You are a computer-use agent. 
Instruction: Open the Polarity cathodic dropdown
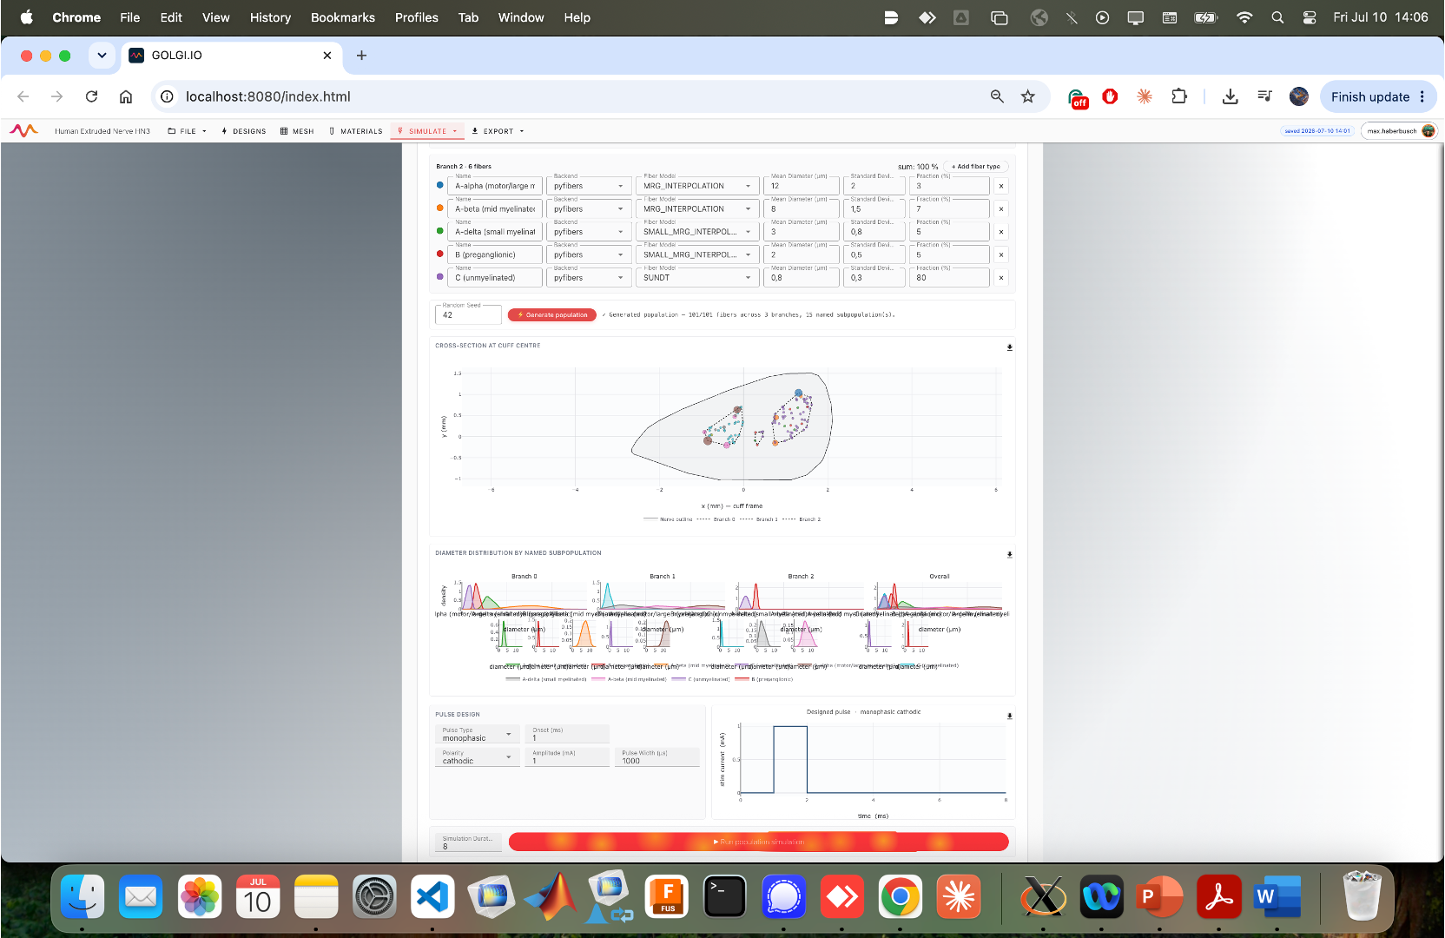tap(477, 757)
